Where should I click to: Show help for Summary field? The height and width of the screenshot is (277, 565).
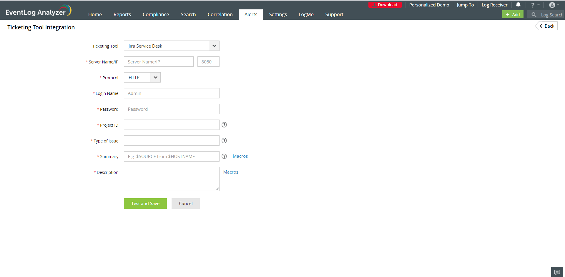224,156
